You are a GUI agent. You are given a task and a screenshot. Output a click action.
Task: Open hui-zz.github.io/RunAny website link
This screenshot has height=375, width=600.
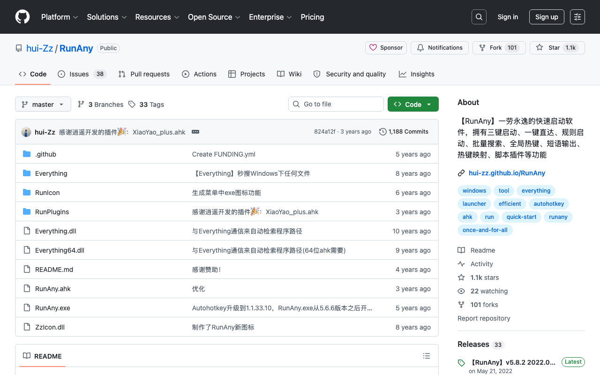pyautogui.click(x=507, y=173)
